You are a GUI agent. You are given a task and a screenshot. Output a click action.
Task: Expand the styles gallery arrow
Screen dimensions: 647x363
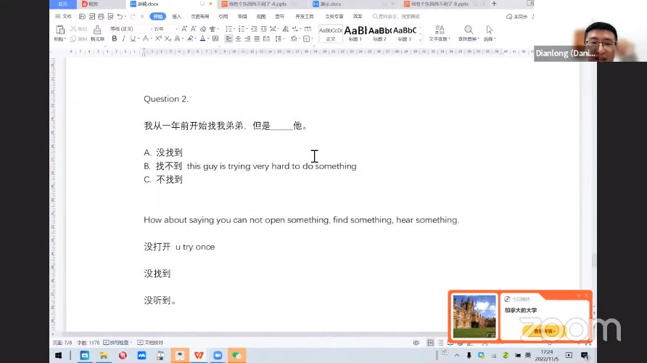[x=421, y=40]
